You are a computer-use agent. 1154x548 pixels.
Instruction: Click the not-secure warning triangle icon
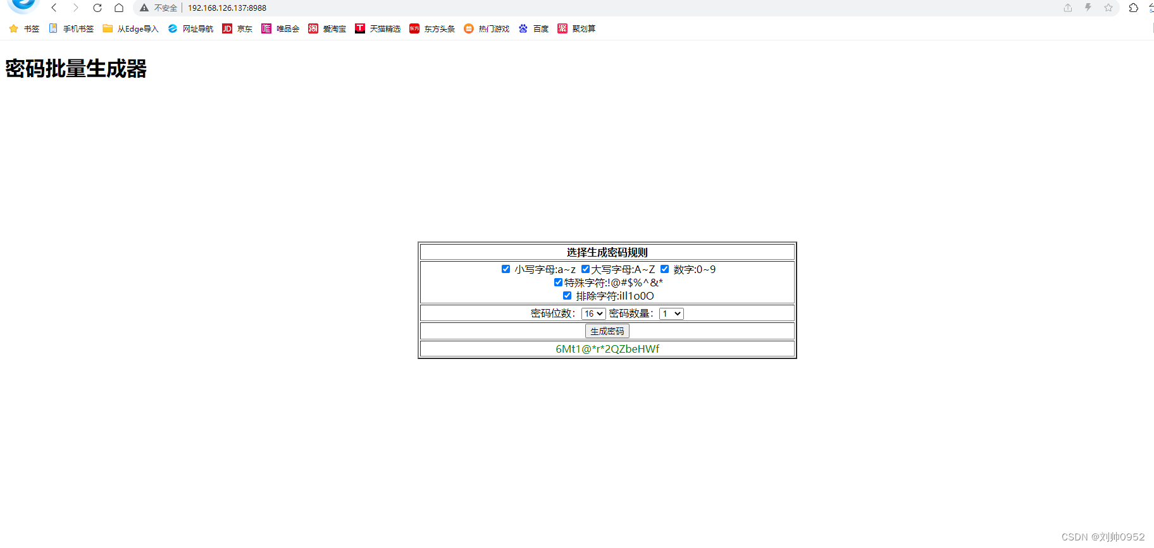(x=144, y=8)
